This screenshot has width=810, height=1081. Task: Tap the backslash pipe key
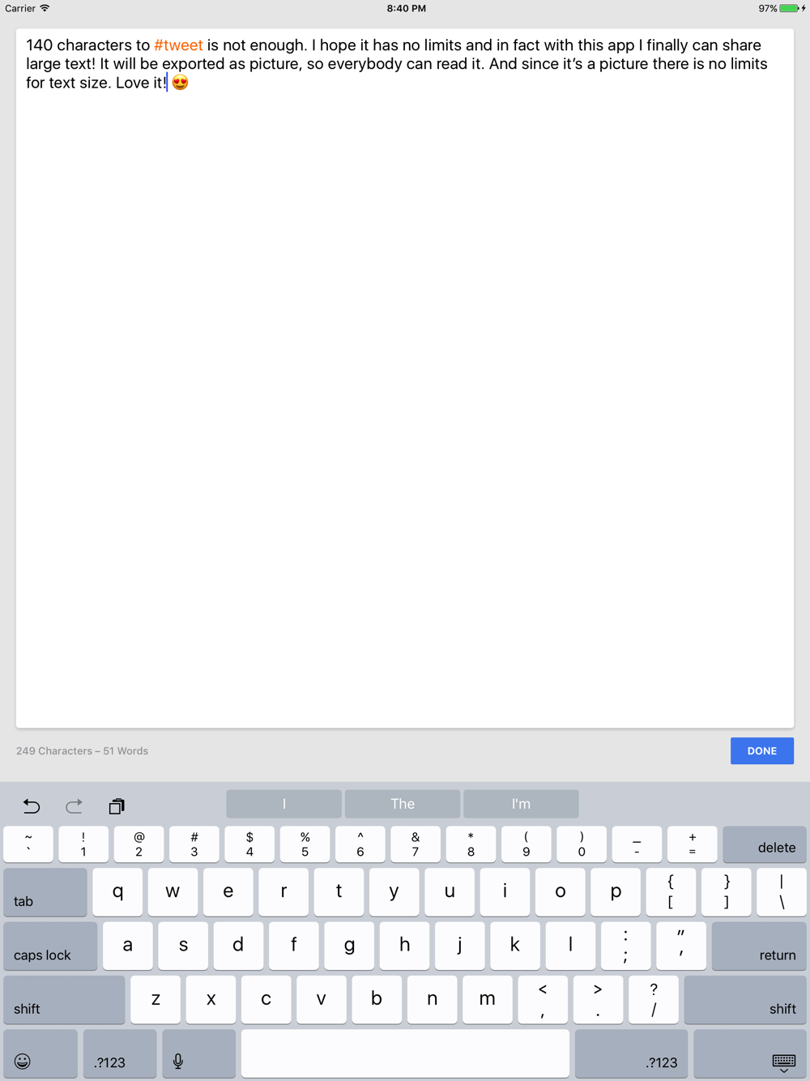[x=782, y=892]
